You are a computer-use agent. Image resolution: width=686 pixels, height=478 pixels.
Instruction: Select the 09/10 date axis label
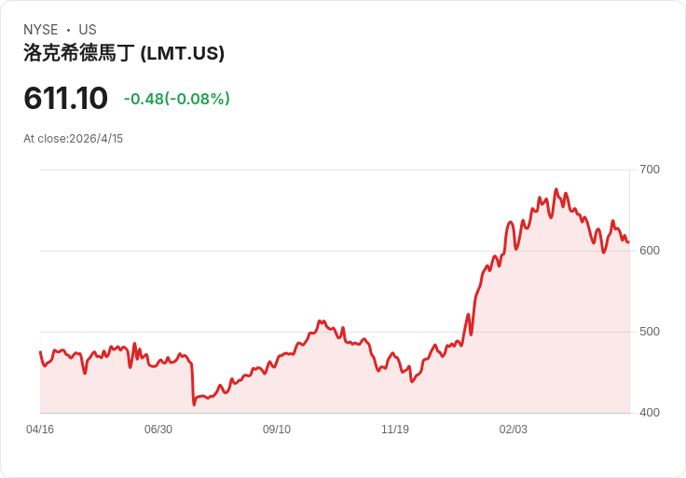coord(277,430)
